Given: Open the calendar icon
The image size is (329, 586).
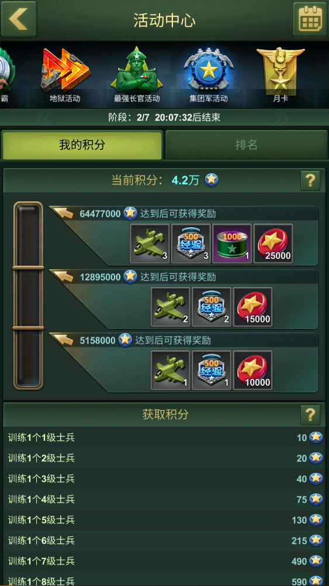Looking at the screenshot, I should 310,19.
